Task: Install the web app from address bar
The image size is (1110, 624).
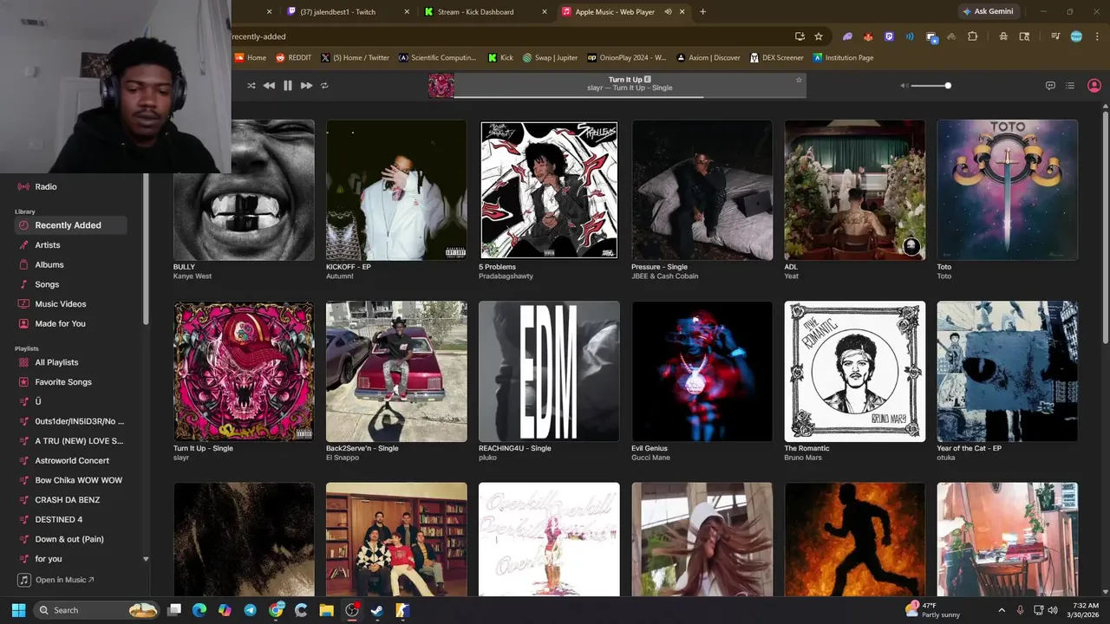Action: 800,36
